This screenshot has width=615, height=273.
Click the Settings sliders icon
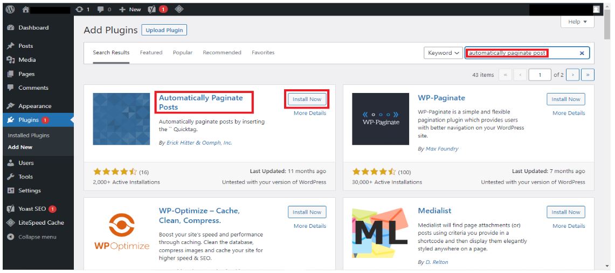tap(11, 190)
